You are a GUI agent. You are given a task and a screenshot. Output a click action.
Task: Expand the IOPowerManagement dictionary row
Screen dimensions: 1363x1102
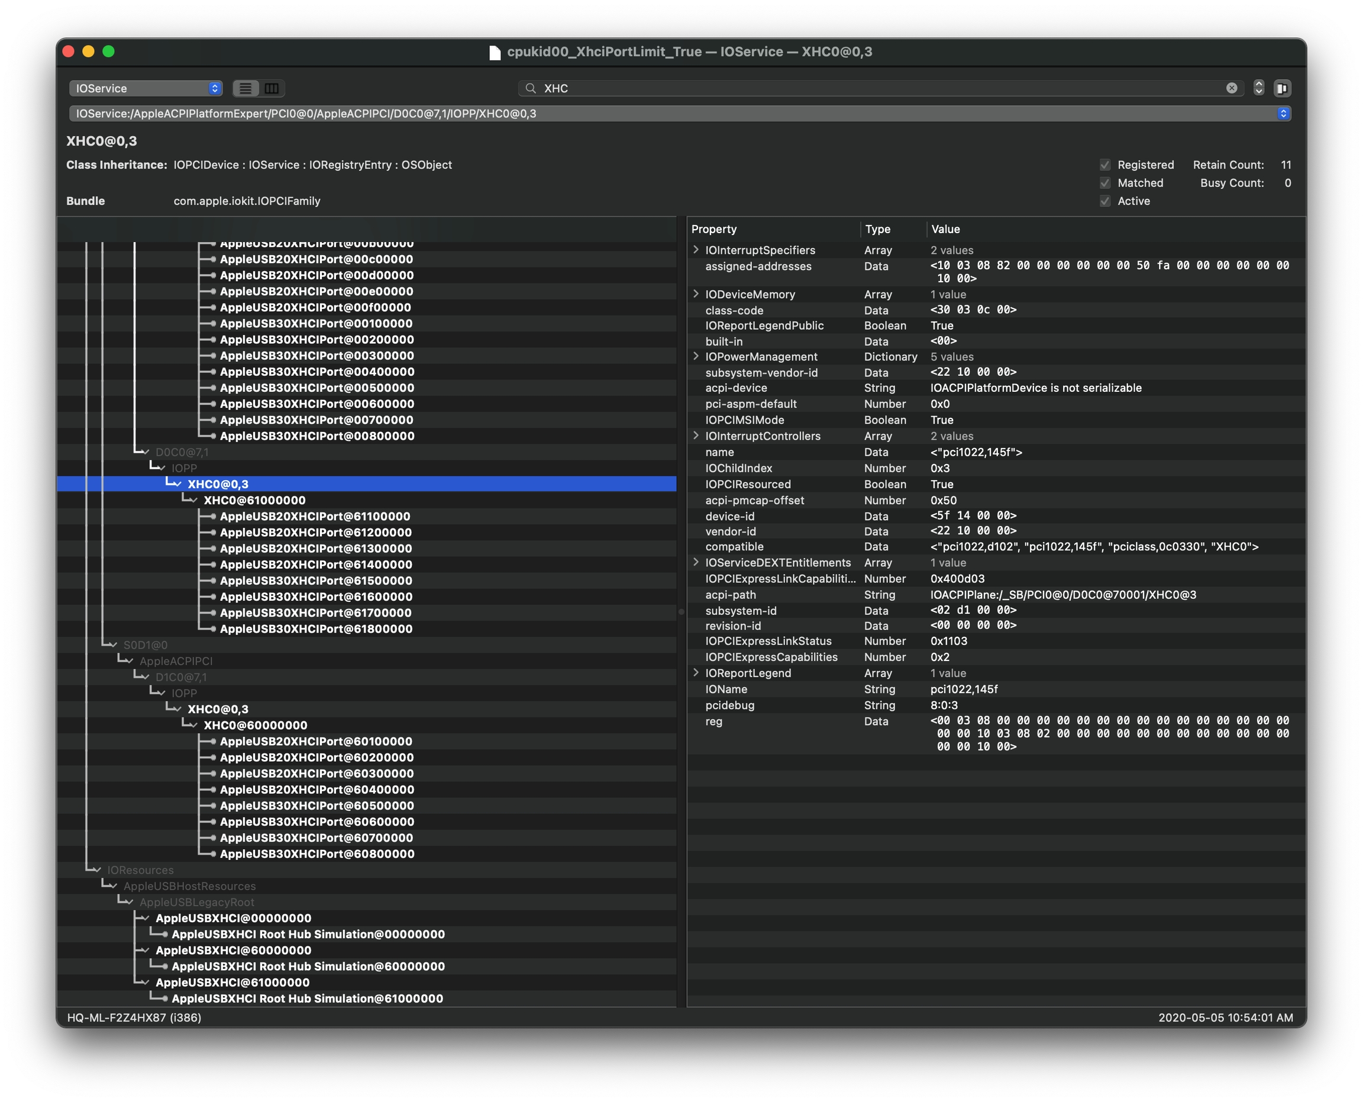(696, 356)
